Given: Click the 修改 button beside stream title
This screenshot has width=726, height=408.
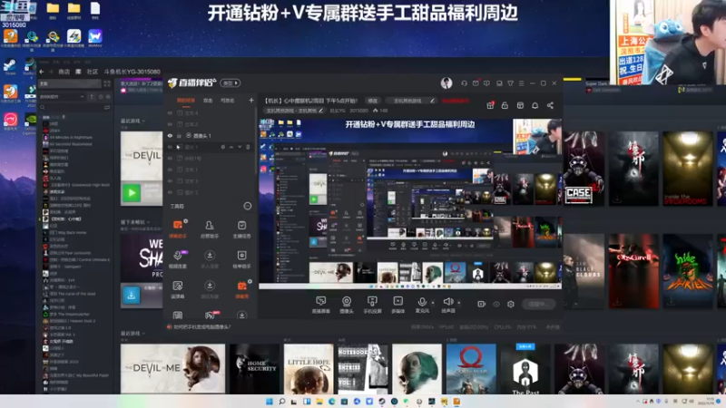Looking at the screenshot, I should [x=373, y=101].
